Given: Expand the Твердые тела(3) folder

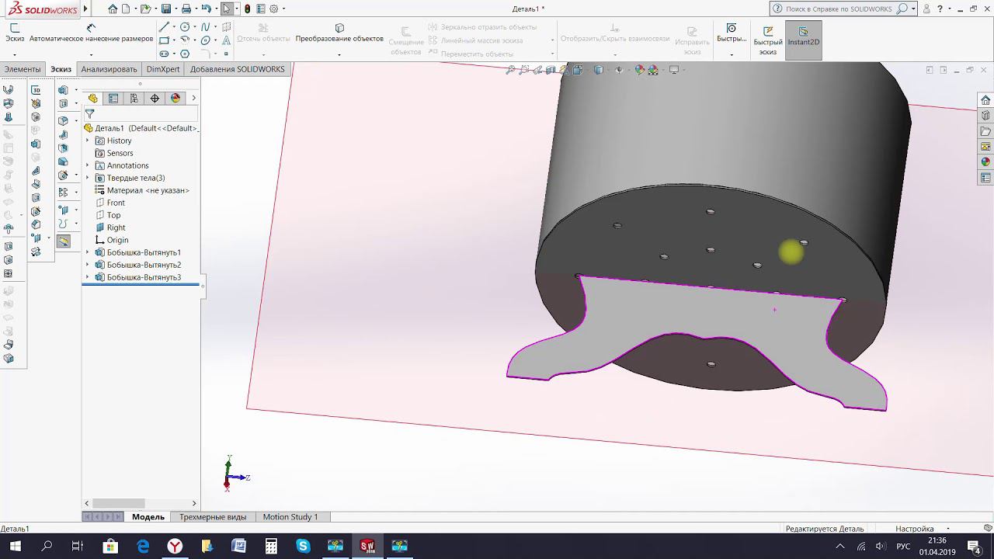Looking at the screenshot, I should (x=88, y=178).
